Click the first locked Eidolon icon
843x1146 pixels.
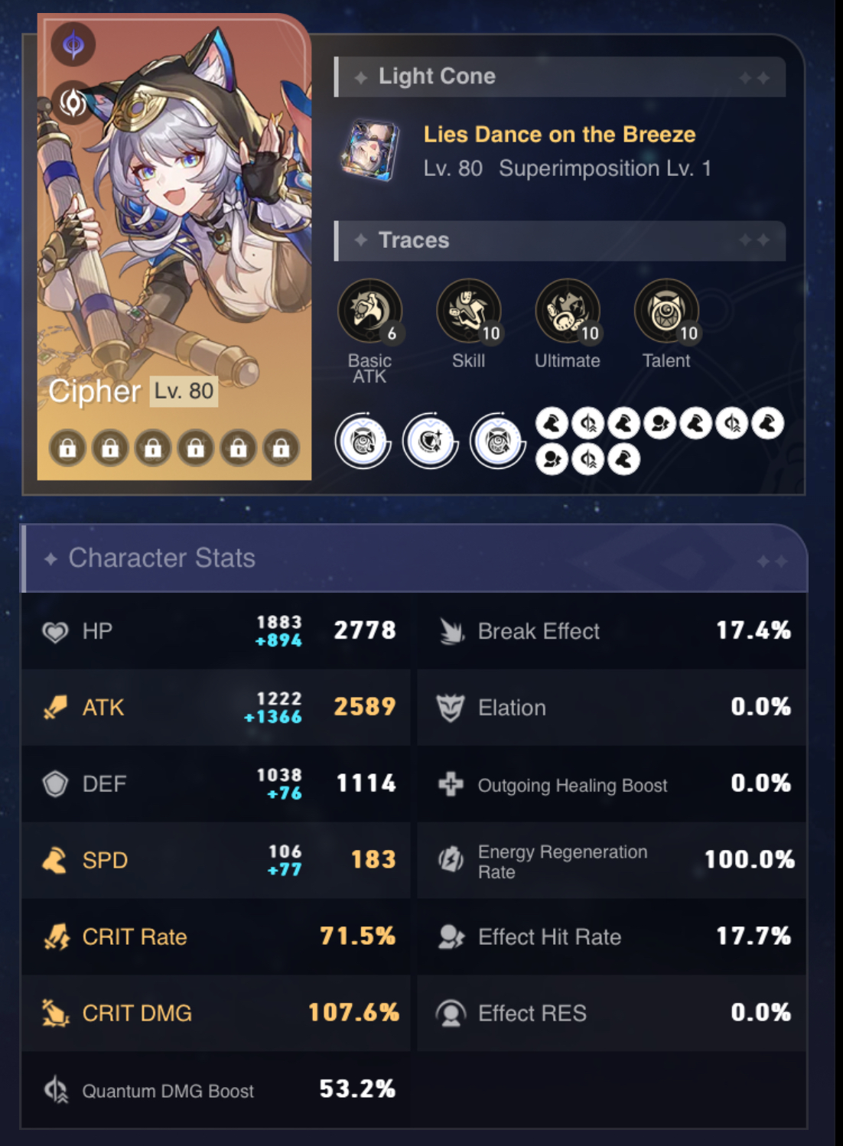coord(67,448)
